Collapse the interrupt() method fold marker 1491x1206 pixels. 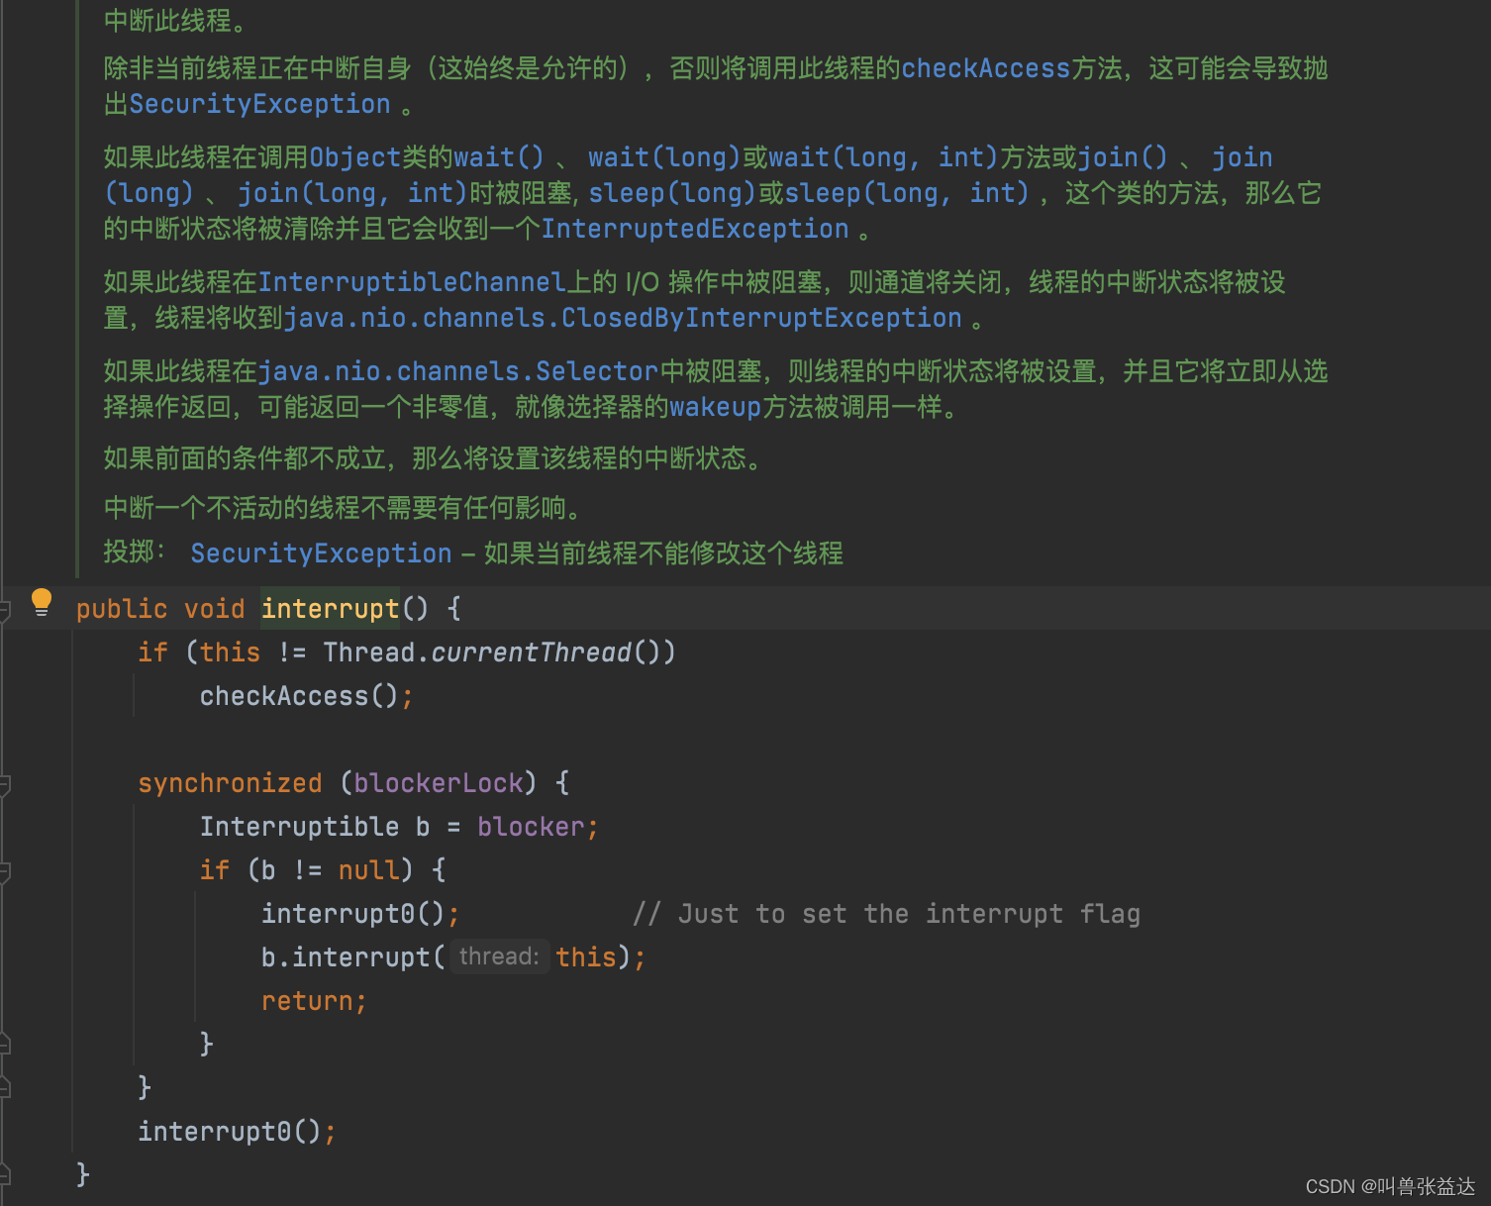click(4, 612)
